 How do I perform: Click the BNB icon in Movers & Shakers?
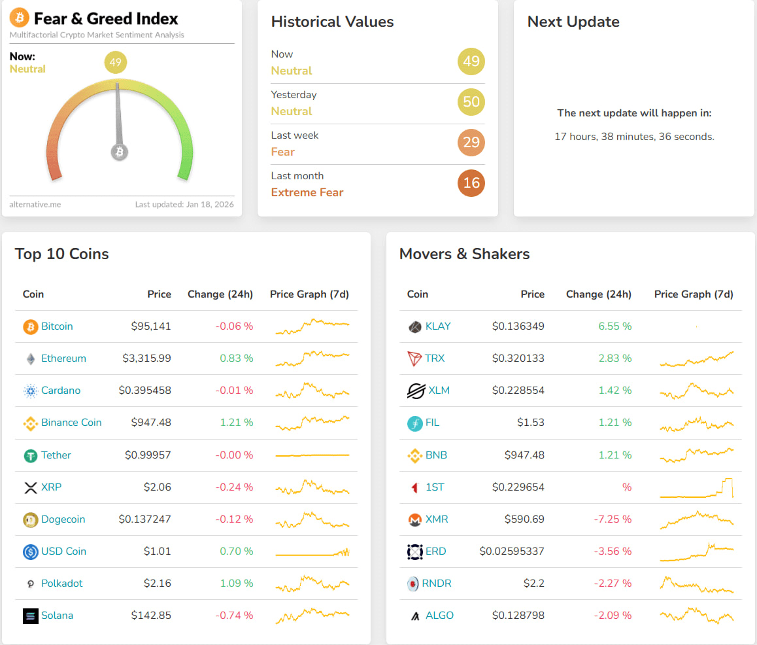point(414,455)
